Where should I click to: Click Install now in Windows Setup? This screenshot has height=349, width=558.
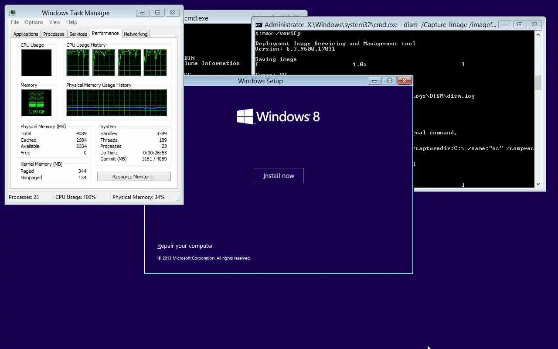click(x=279, y=176)
